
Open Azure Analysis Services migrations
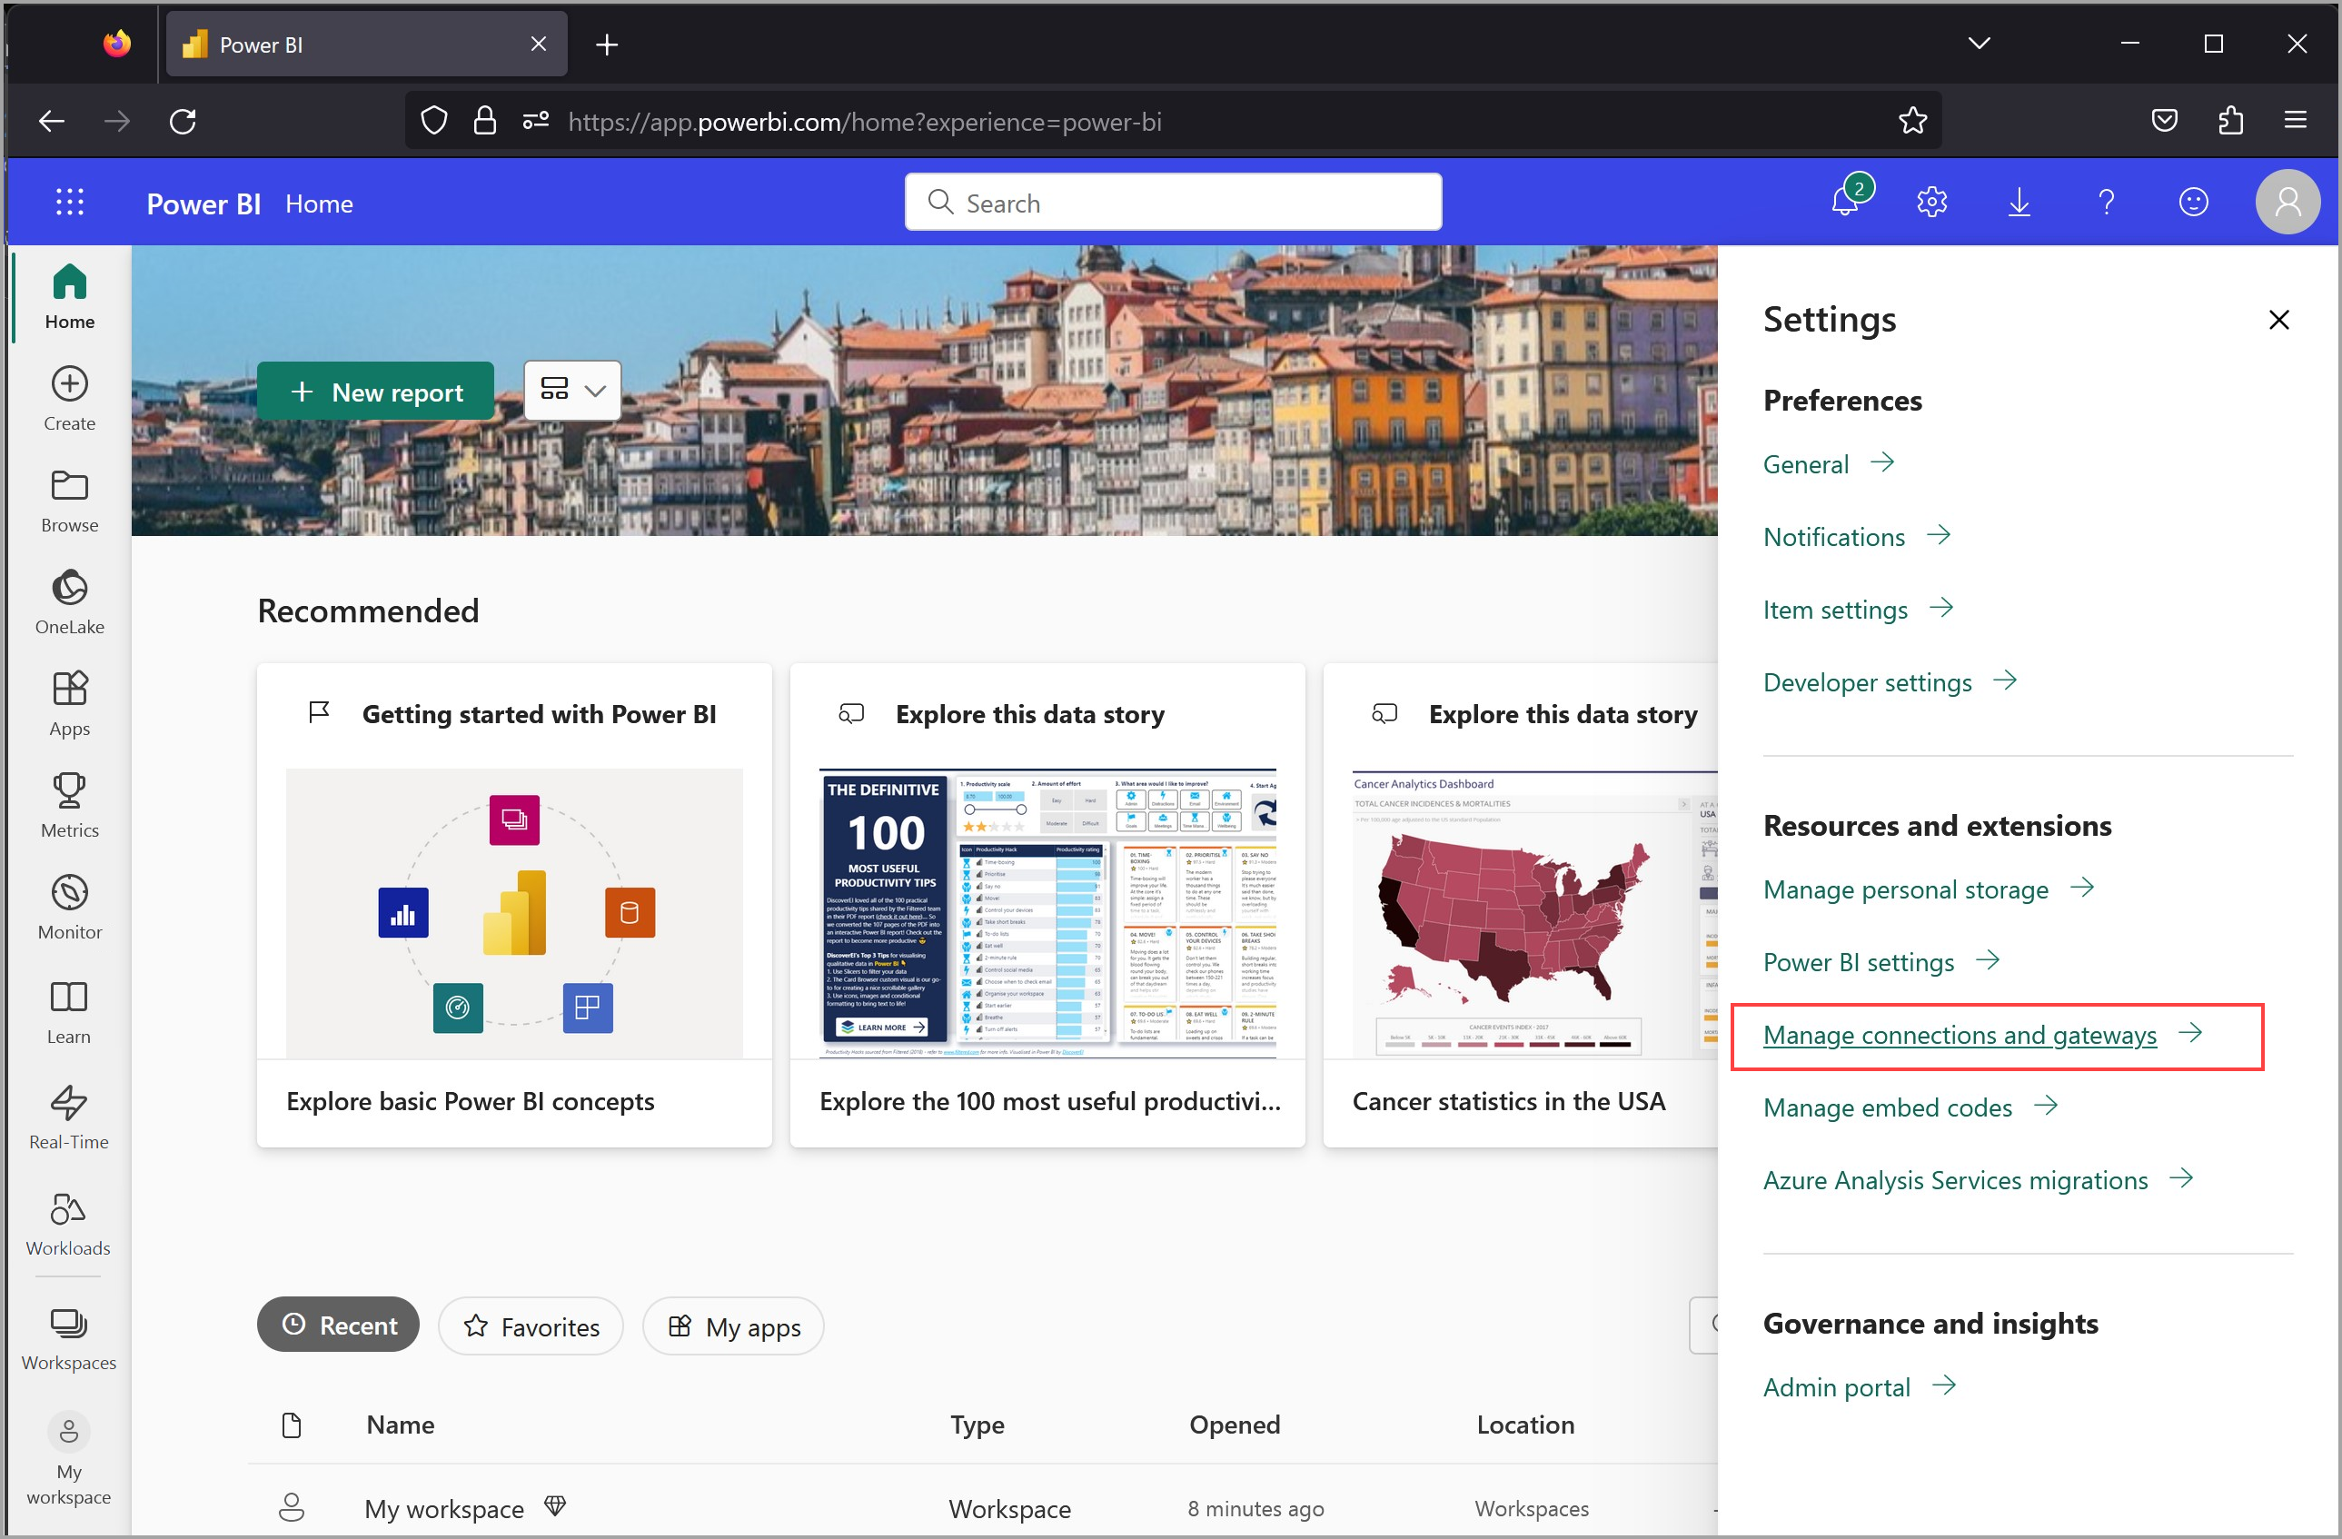pos(1978,1181)
